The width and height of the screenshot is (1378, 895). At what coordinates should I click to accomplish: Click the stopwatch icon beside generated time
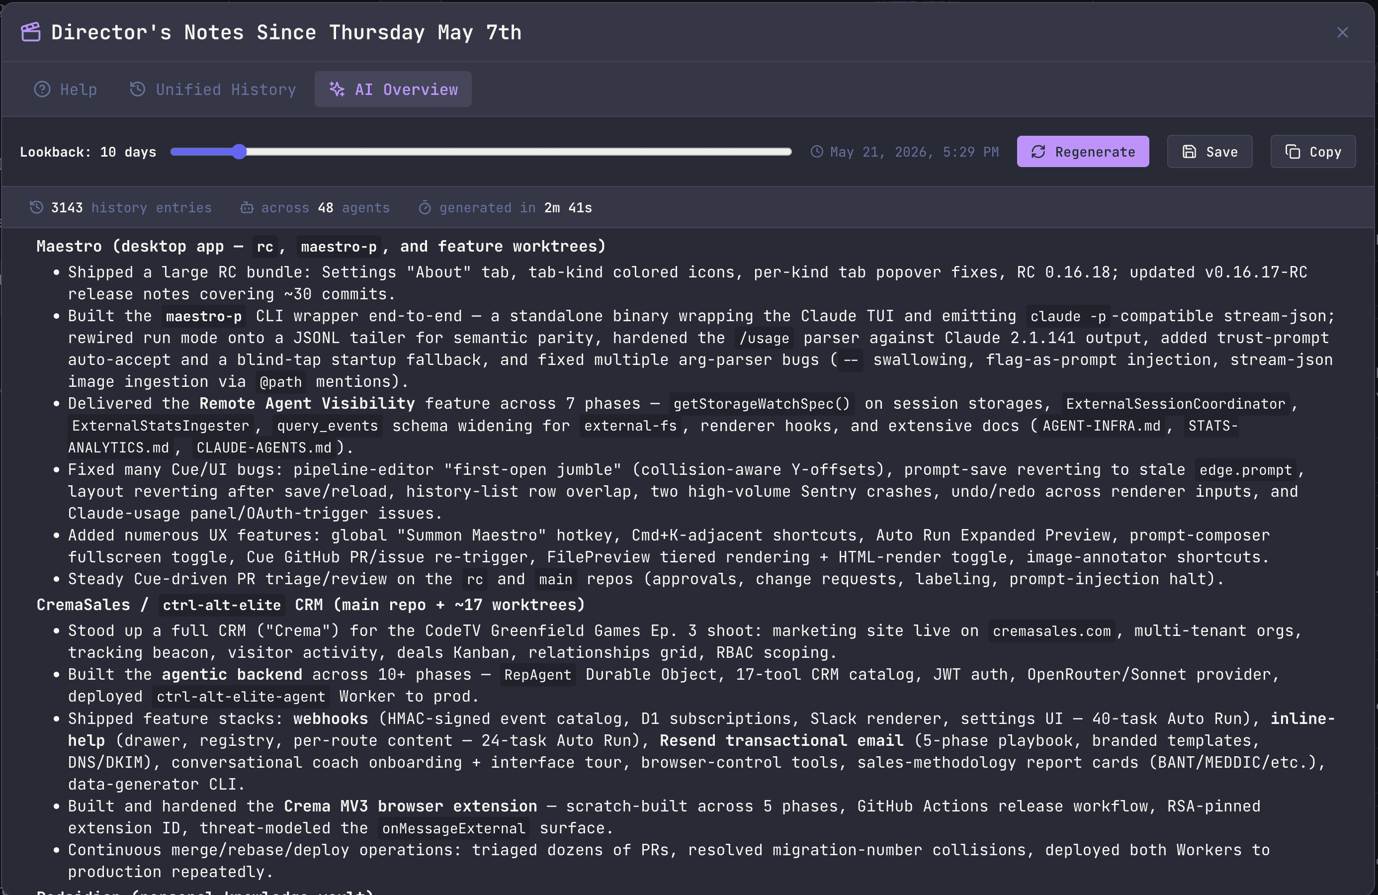pyautogui.click(x=425, y=207)
